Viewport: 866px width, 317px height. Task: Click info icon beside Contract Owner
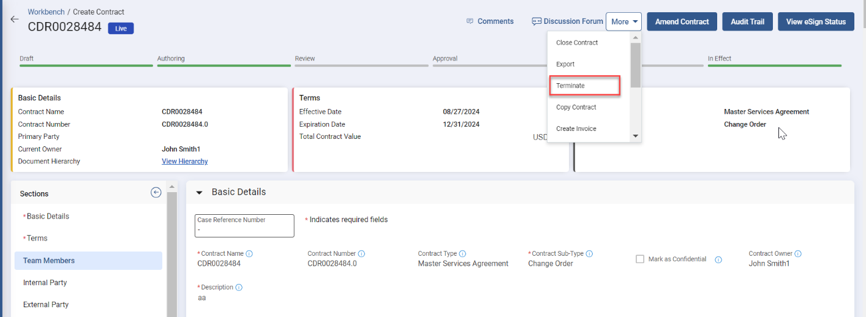tap(798, 254)
